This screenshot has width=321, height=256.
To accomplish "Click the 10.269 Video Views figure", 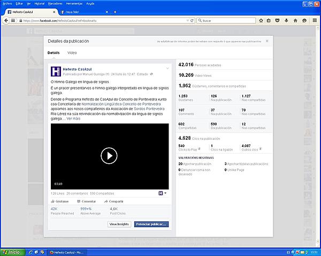I will tap(186, 75).
